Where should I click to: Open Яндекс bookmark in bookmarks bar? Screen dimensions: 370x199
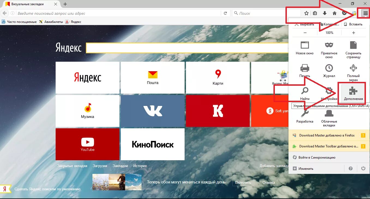73,22
